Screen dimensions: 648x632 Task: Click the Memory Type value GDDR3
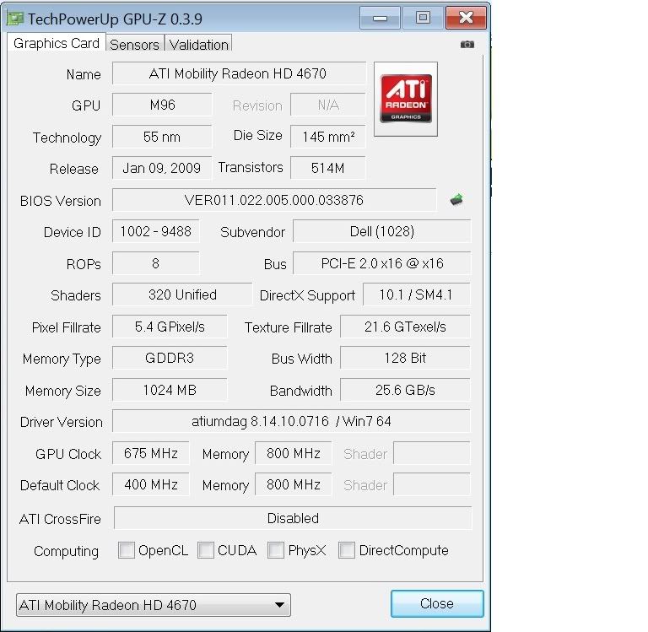pos(170,358)
